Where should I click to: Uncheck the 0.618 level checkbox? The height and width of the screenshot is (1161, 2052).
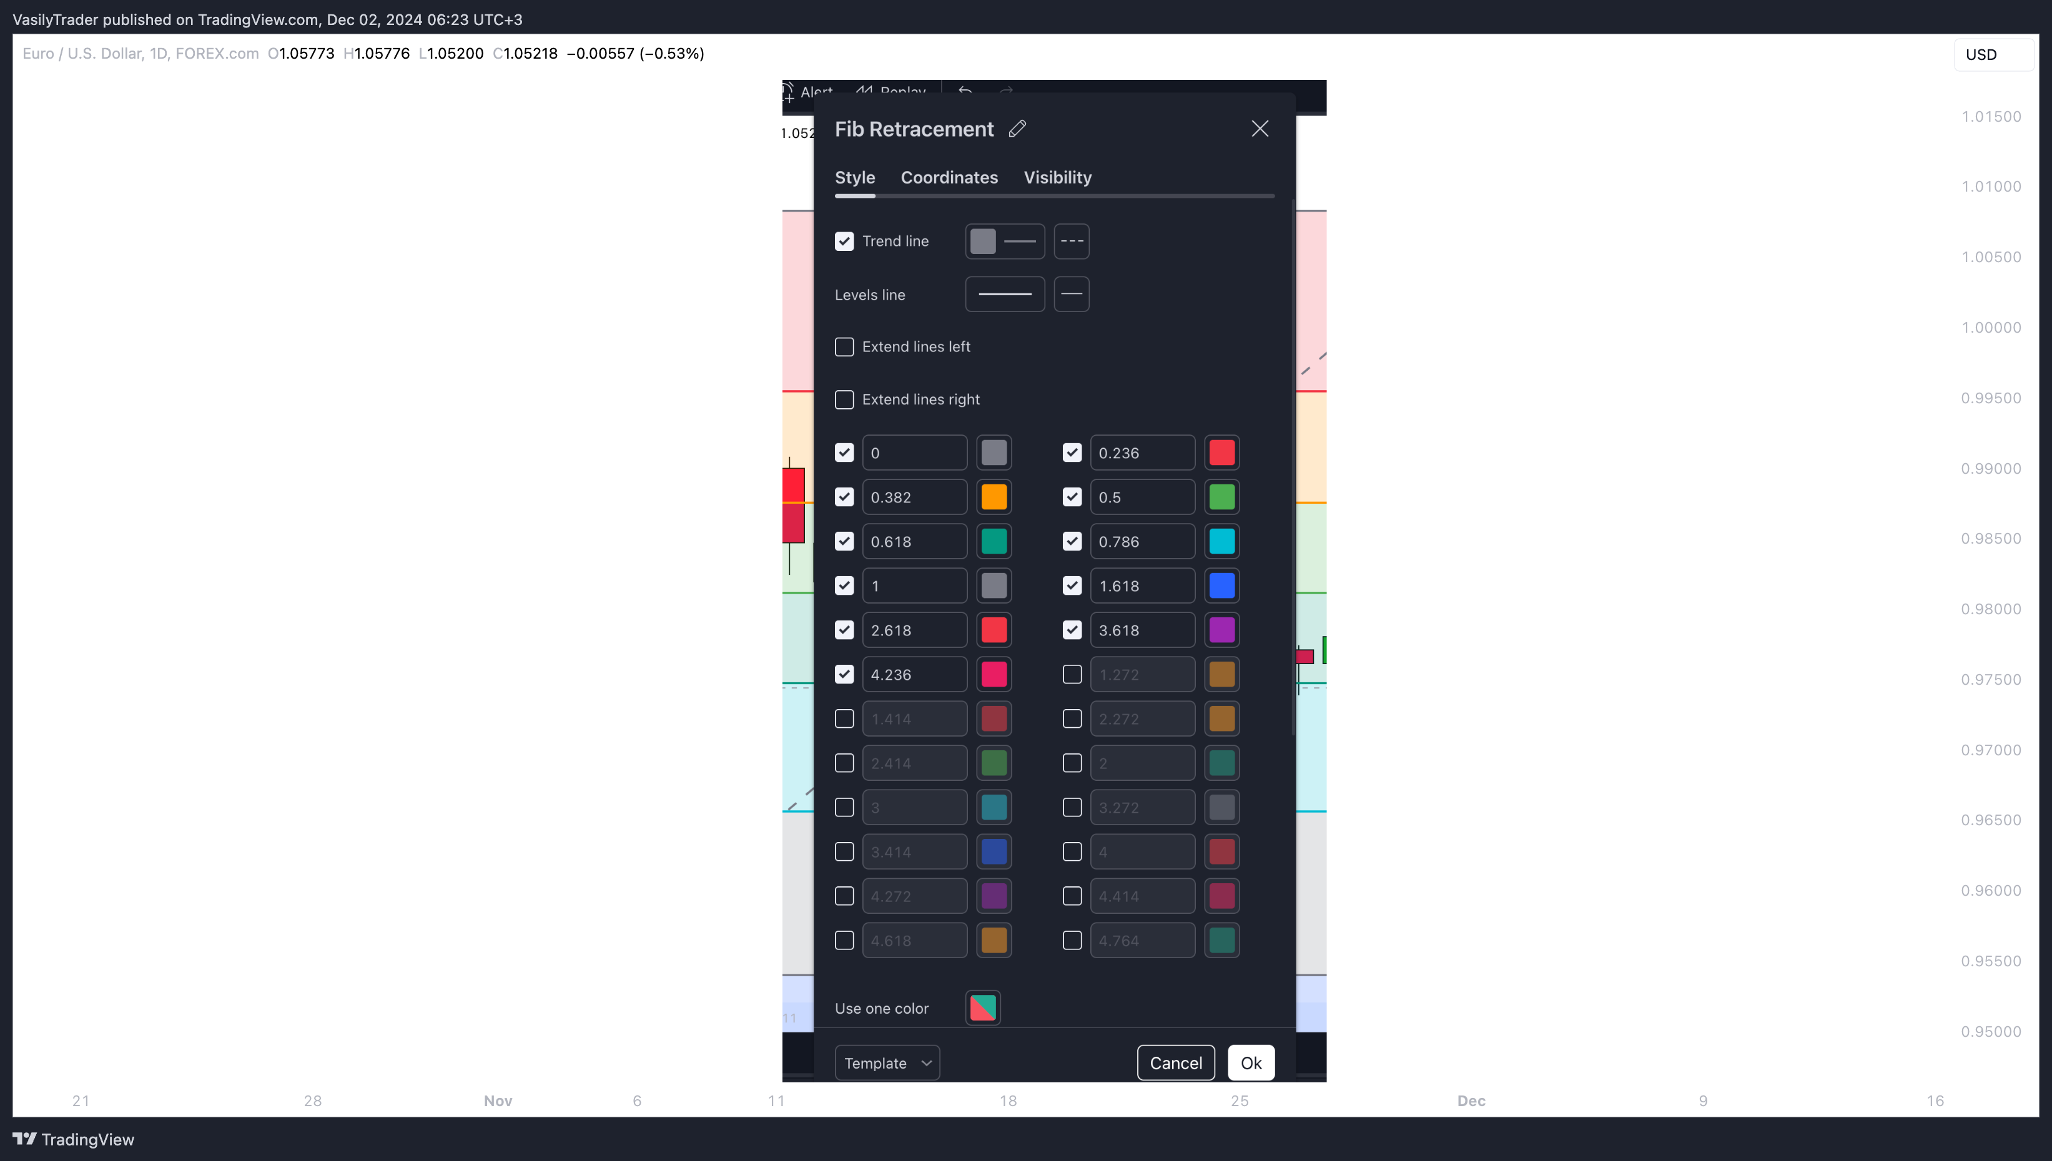click(x=844, y=541)
